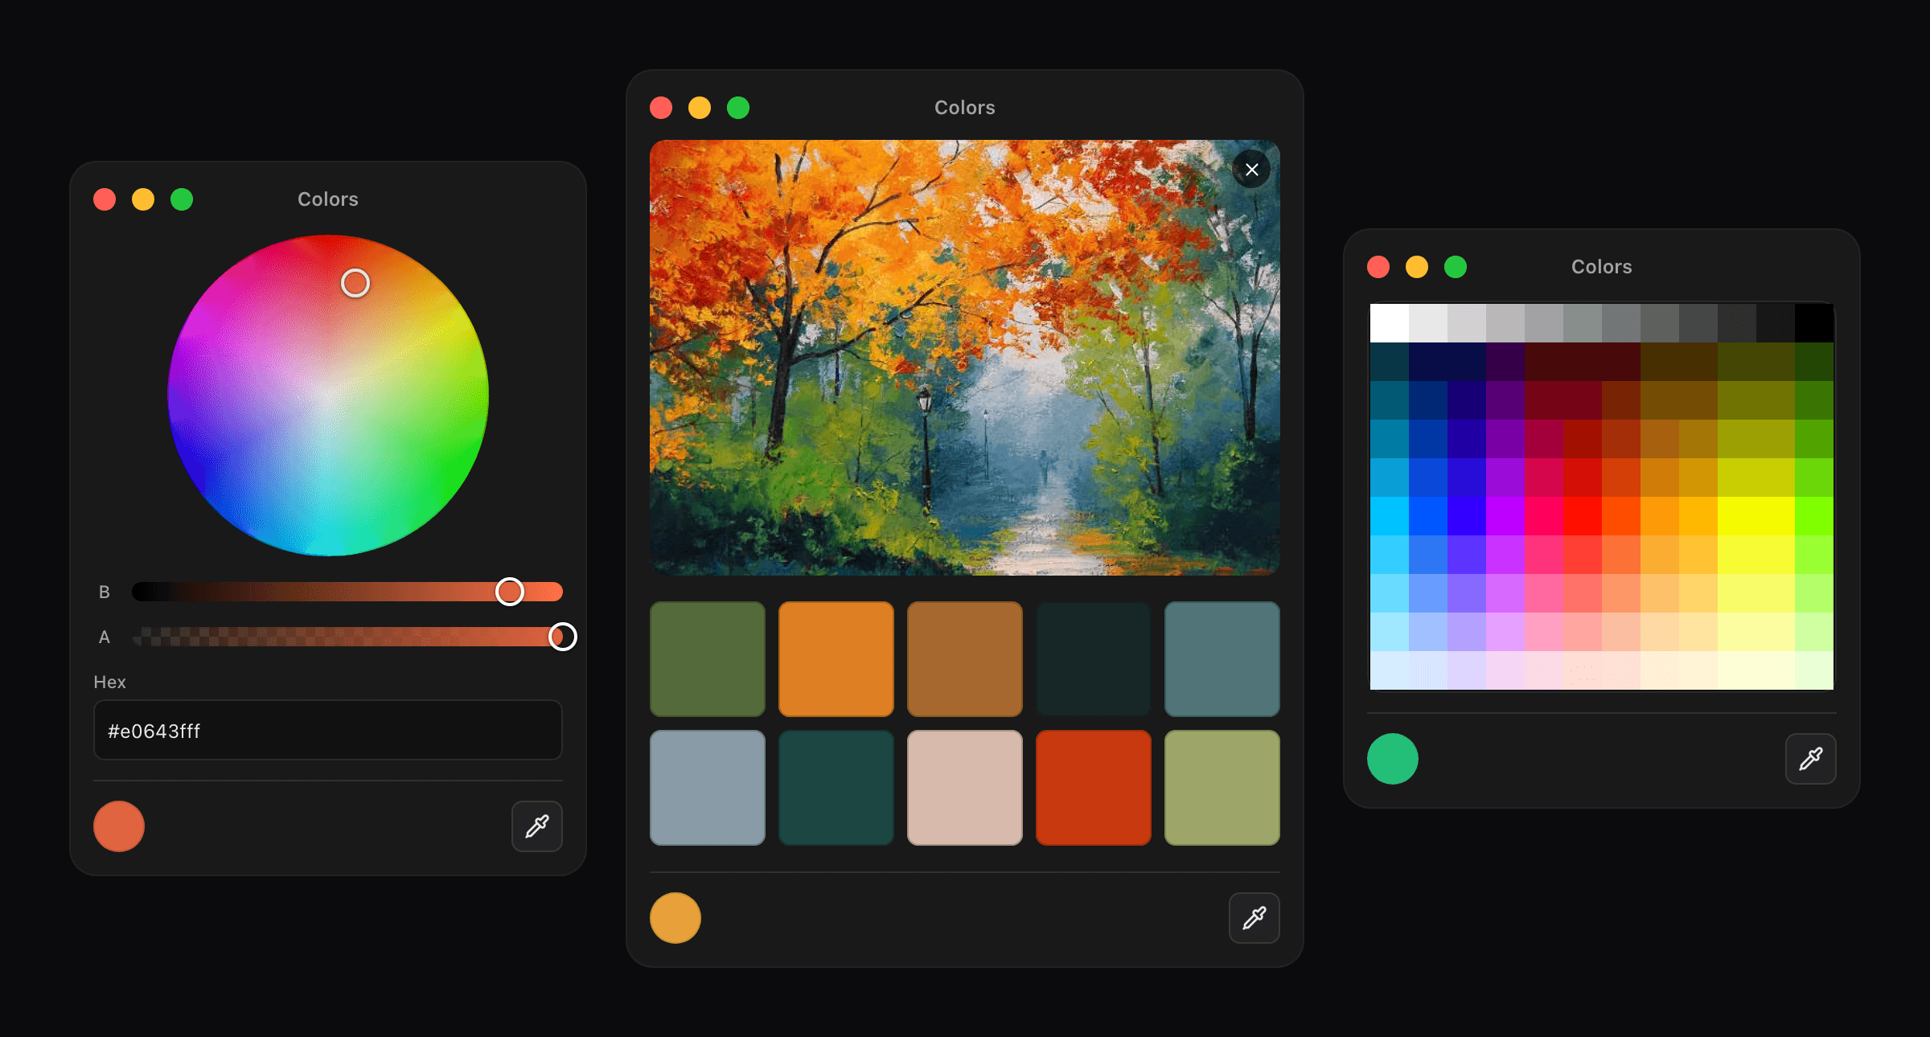
Task: Click current amber color circle in image window
Action: click(x=675, y=917)
